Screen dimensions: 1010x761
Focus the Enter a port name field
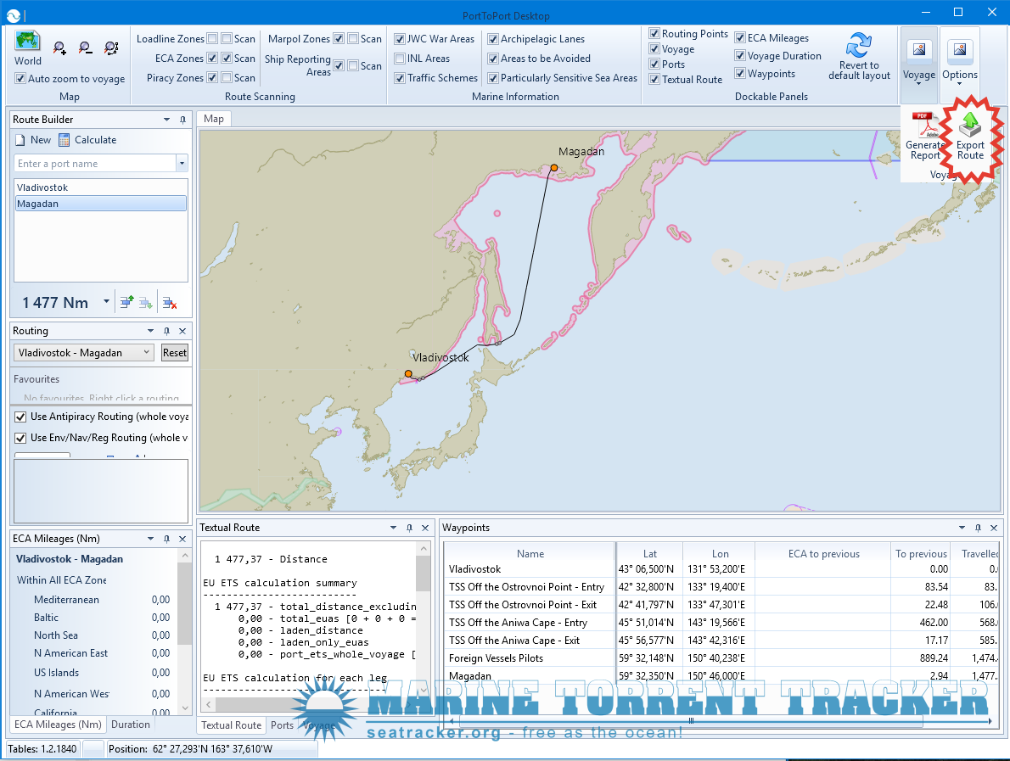tap(95, 164)
